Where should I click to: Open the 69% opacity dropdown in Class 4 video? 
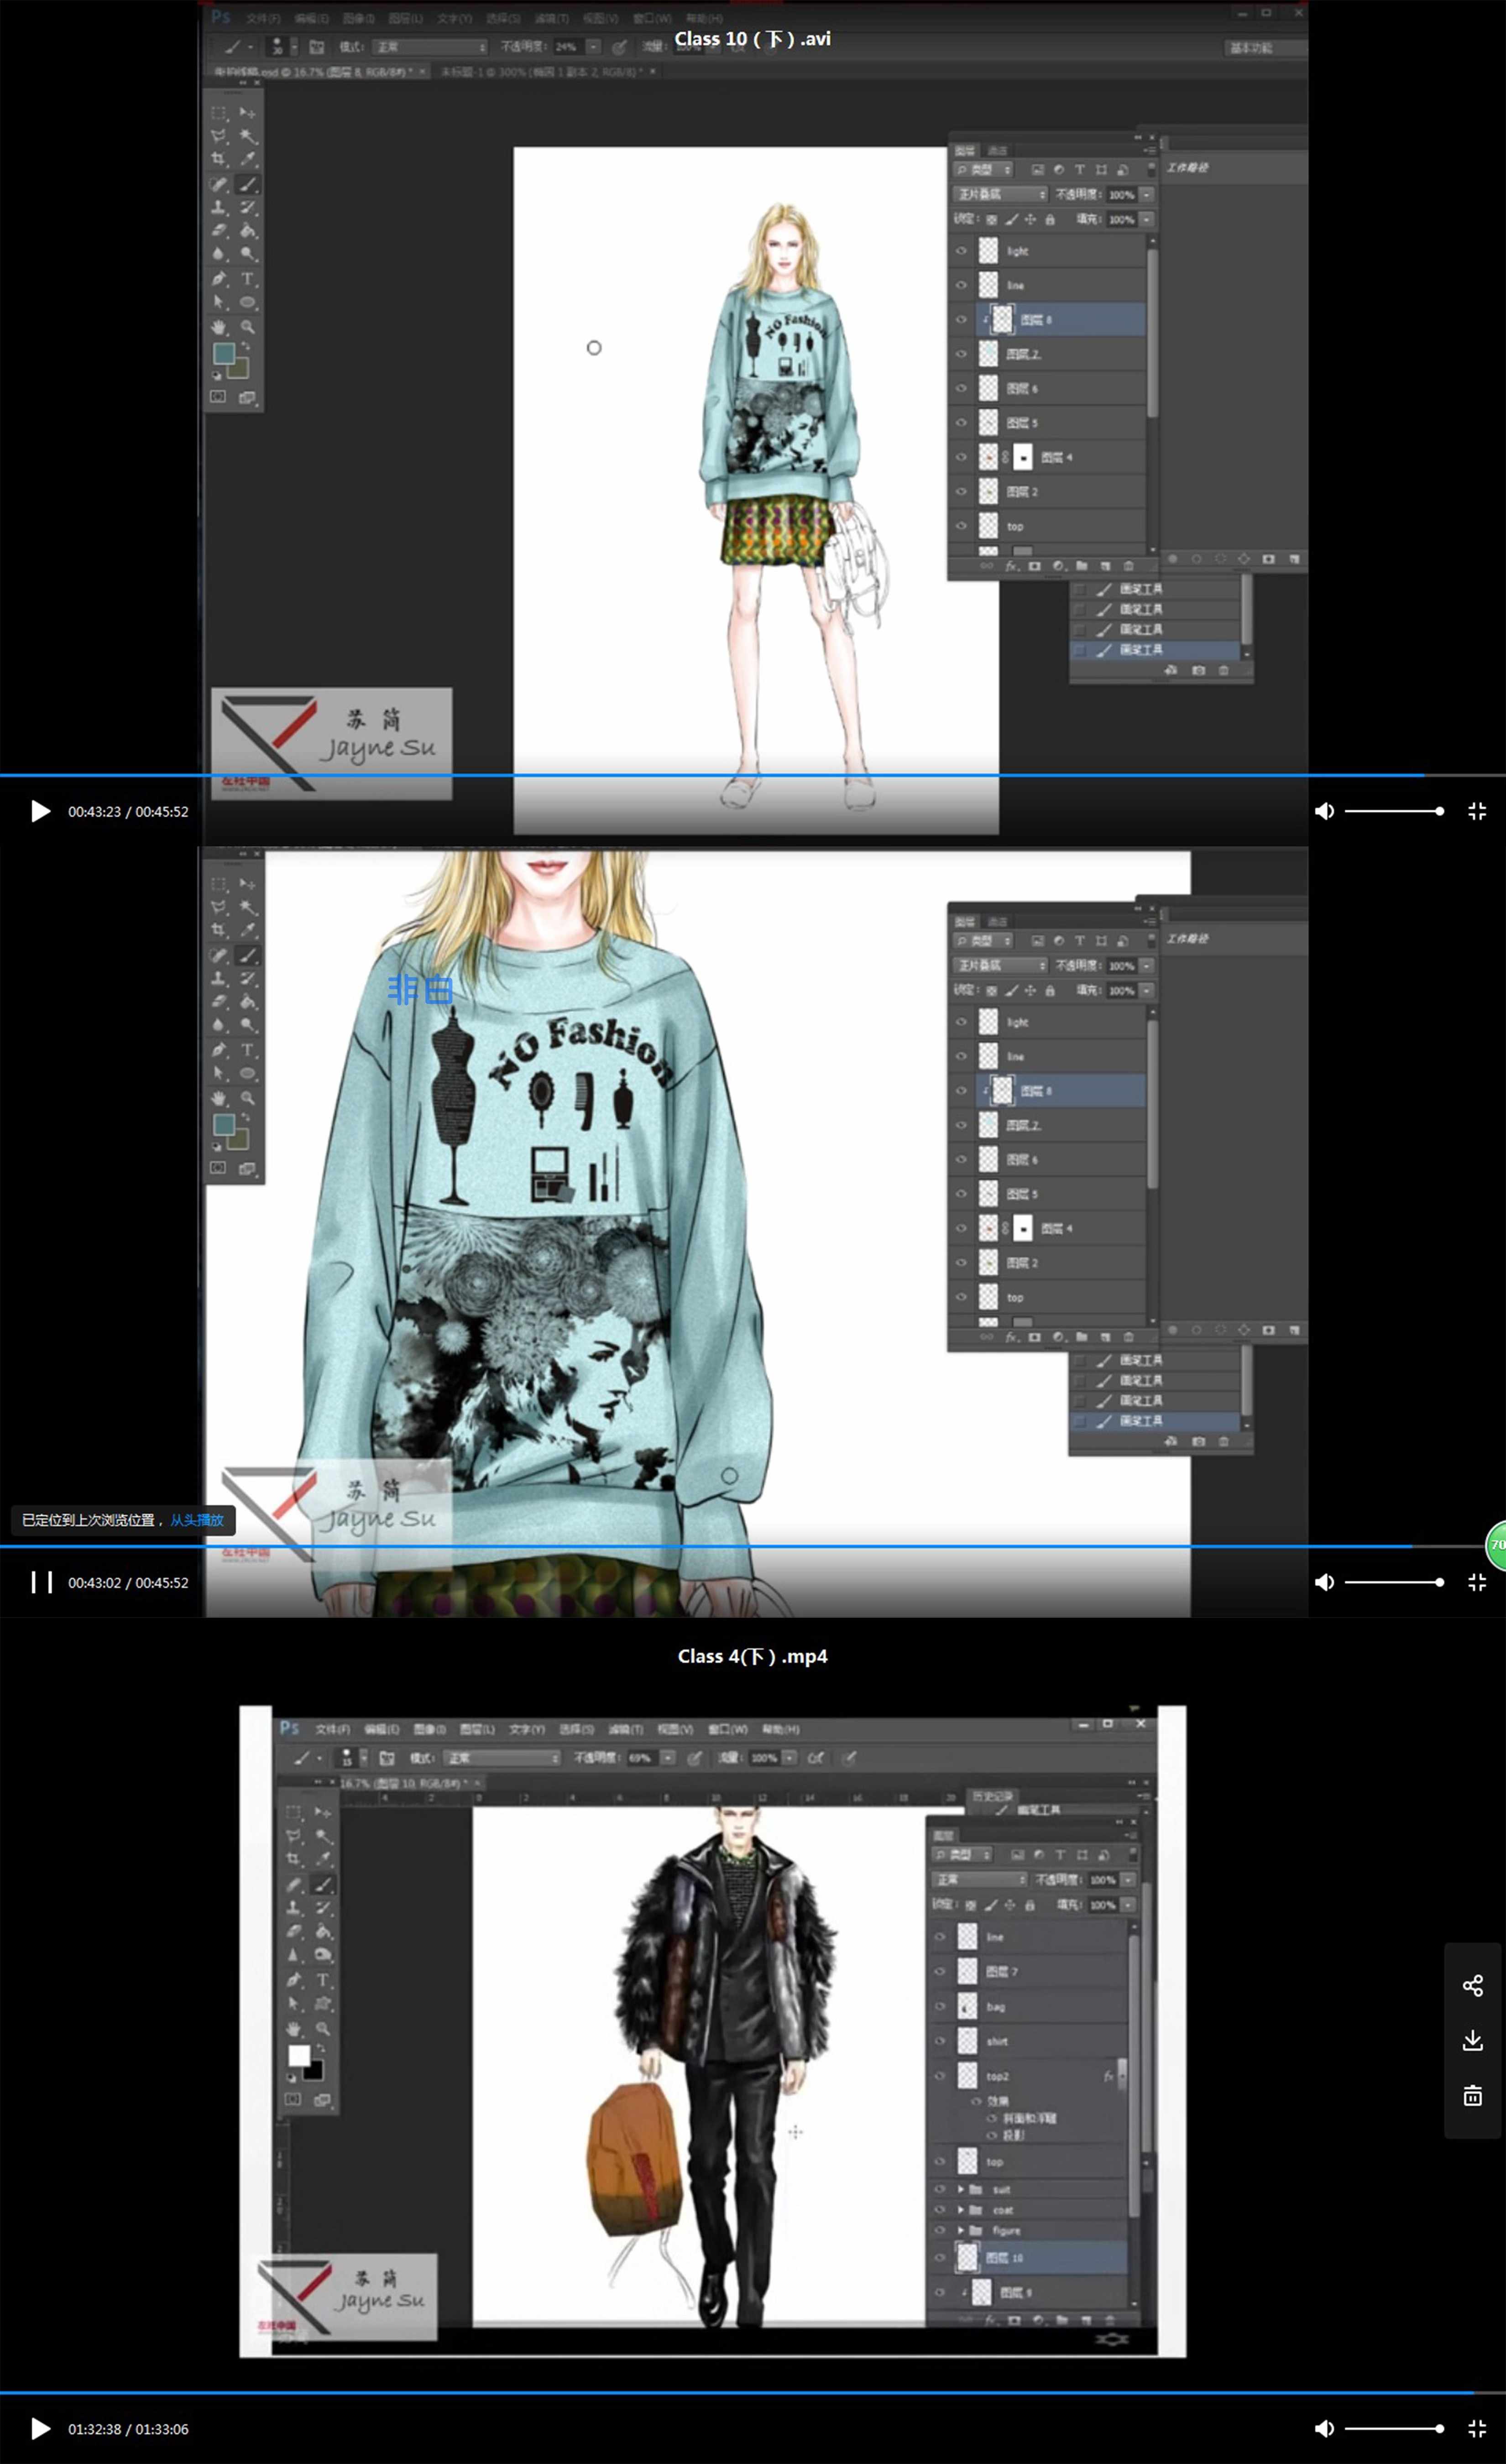tap(667, 1758)
